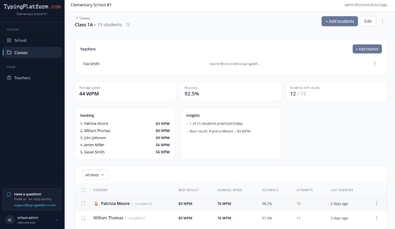Click the Elementary School #1 header title
Image resolution: width=395 pixels, height=229 pixels.
[x=91, y=5]
